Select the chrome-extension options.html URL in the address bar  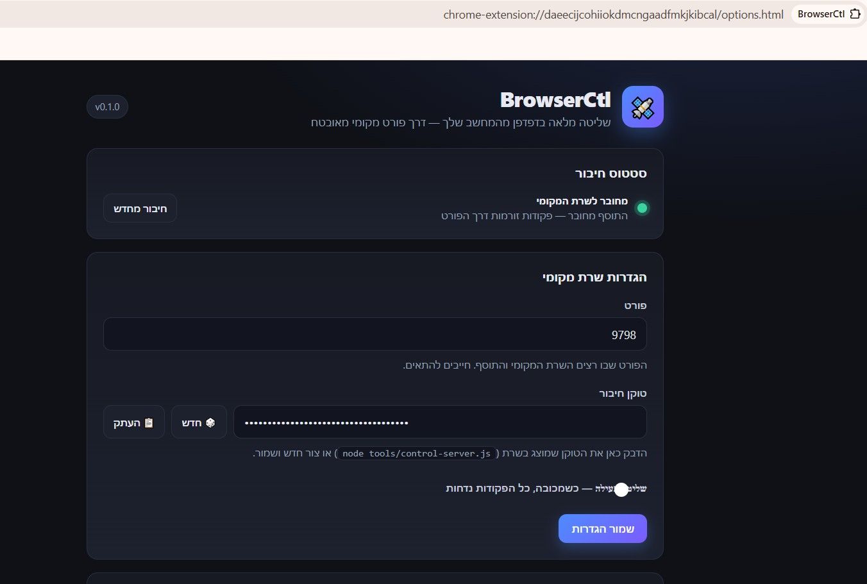pos(613,14)
